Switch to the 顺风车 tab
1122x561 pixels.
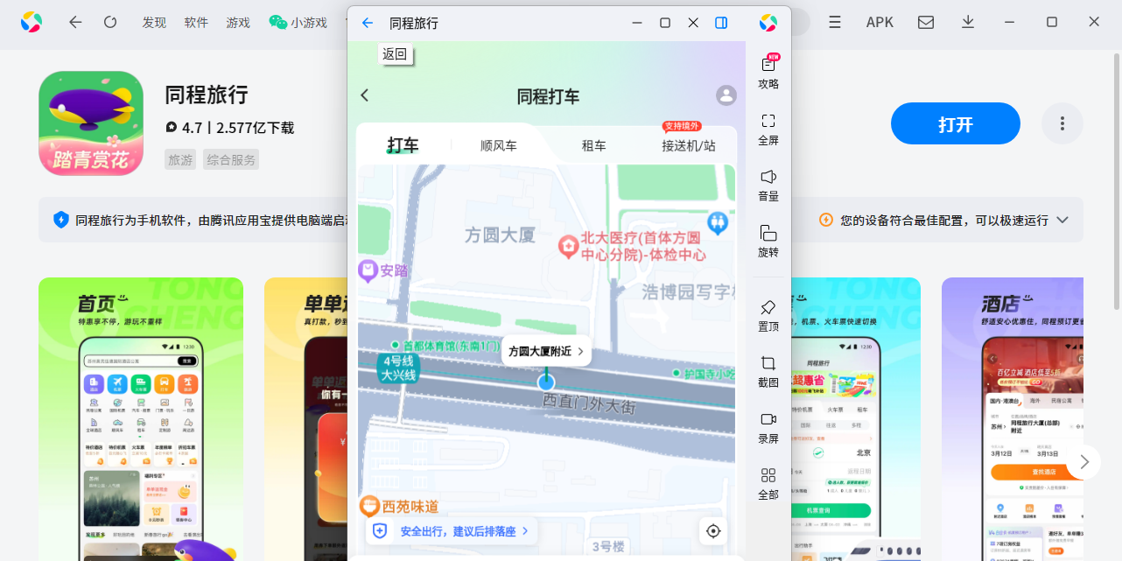click(497, 146)
